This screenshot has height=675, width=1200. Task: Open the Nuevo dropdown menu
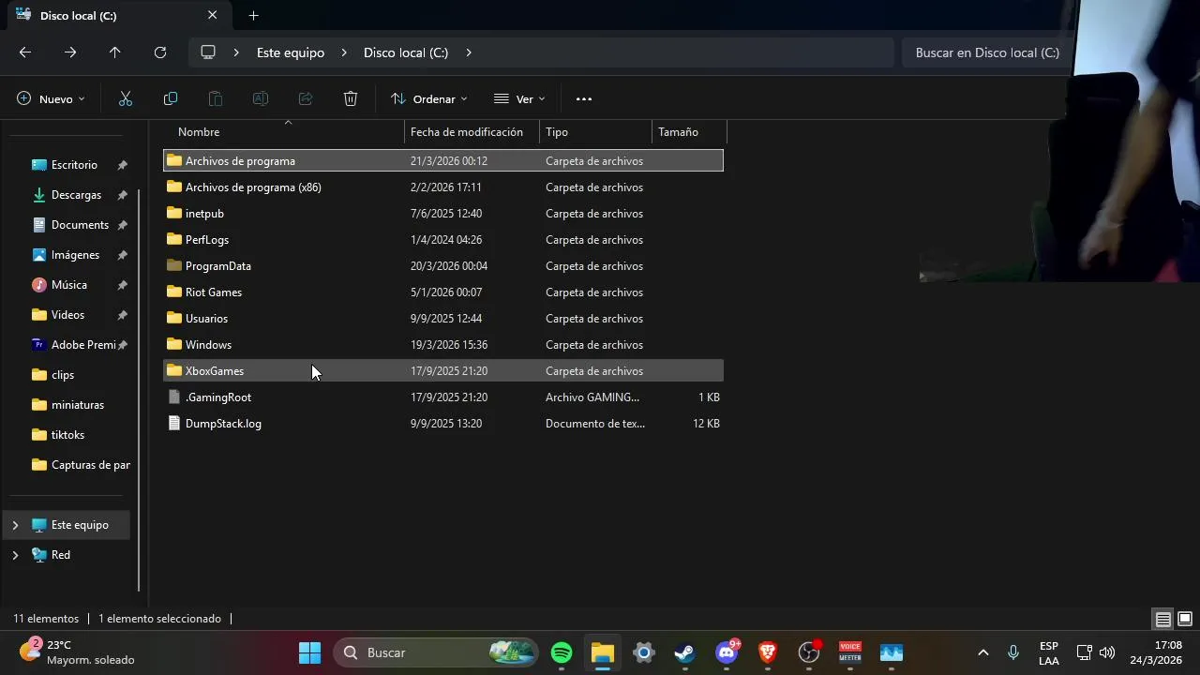tap(51, 98)
